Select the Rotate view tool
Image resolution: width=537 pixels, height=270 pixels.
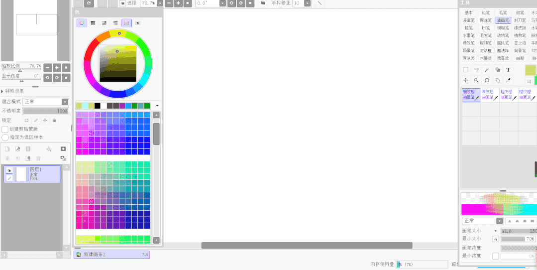coord(487,81)
